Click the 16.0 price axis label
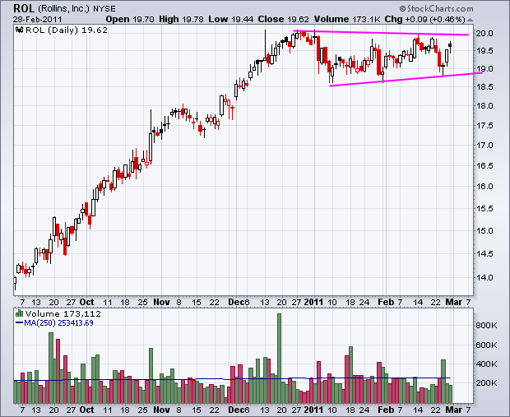The image size is (510, 417). coord(484,187)
